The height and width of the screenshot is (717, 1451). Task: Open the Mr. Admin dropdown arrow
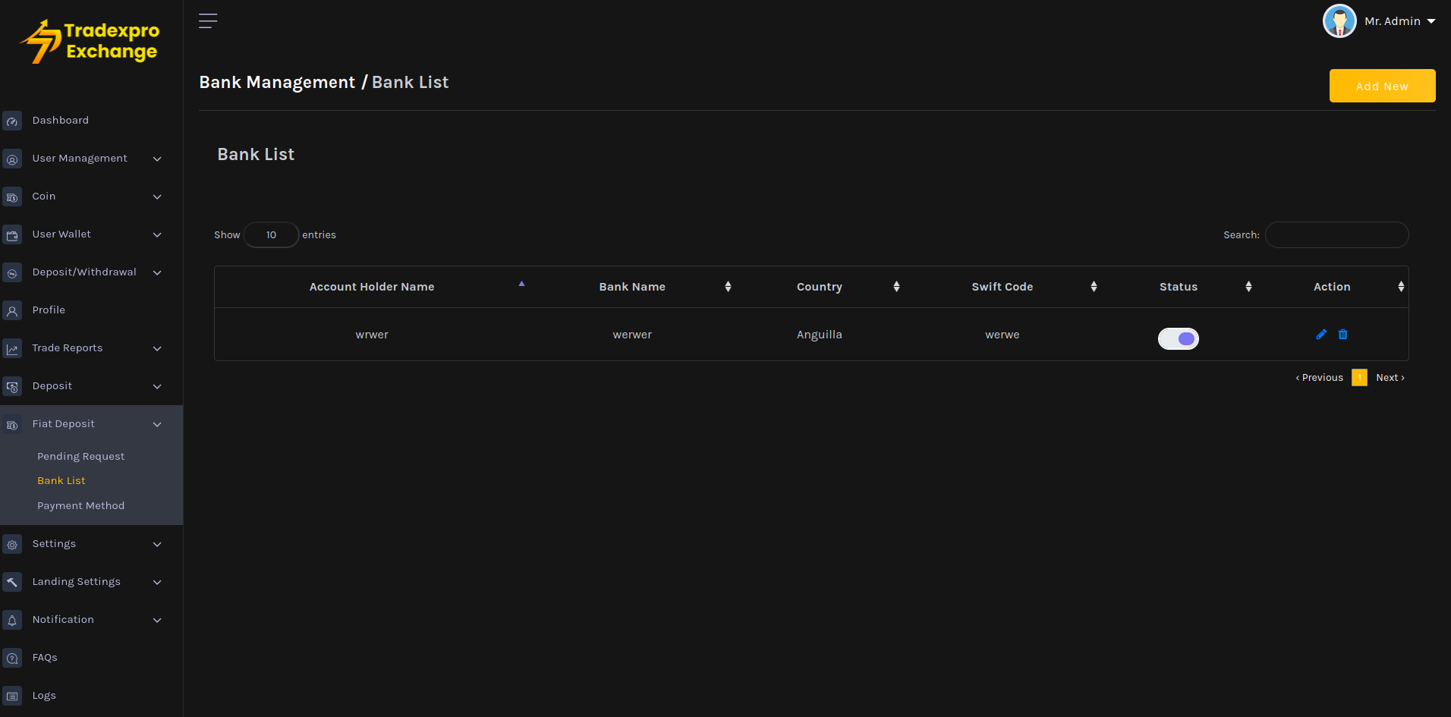click(1431, 21)
